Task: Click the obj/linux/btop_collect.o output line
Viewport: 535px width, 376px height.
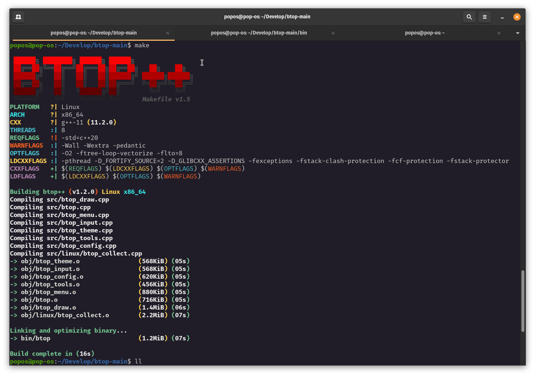Action: pyautogui.click(x=100, y=315)
